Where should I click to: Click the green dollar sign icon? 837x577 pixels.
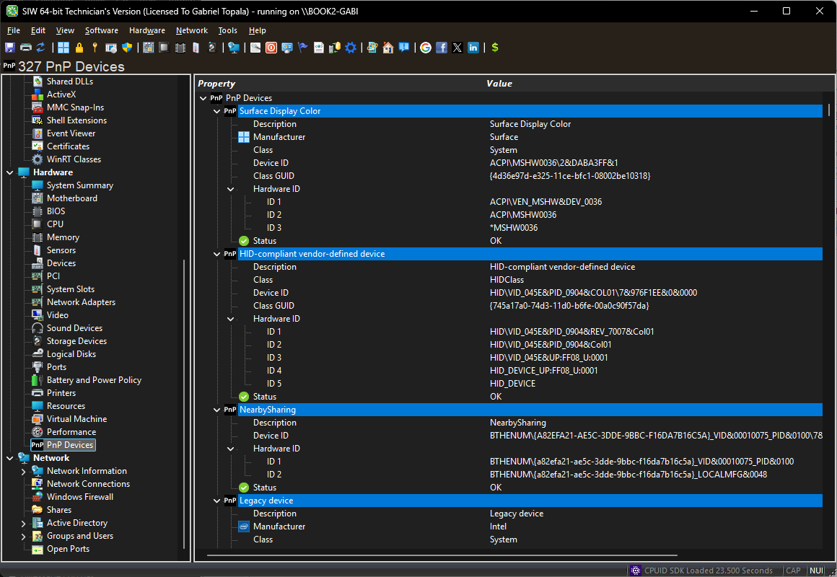[494, 48]
